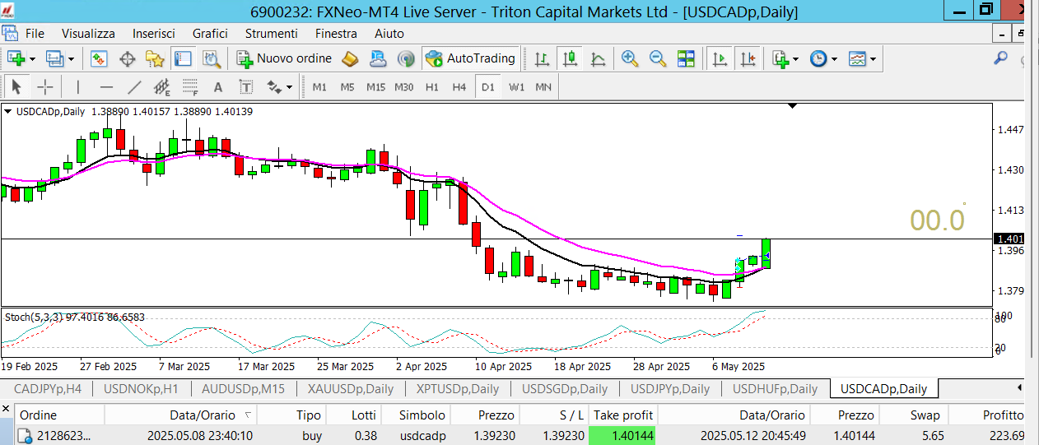Toggle the Terminal window icon
The height and width of the screenshot is (445, 1039).
(x=183, y=58)
